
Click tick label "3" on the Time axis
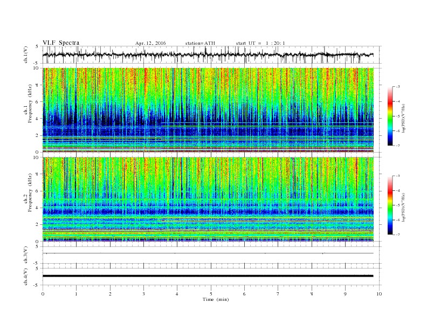click(143, 294)
